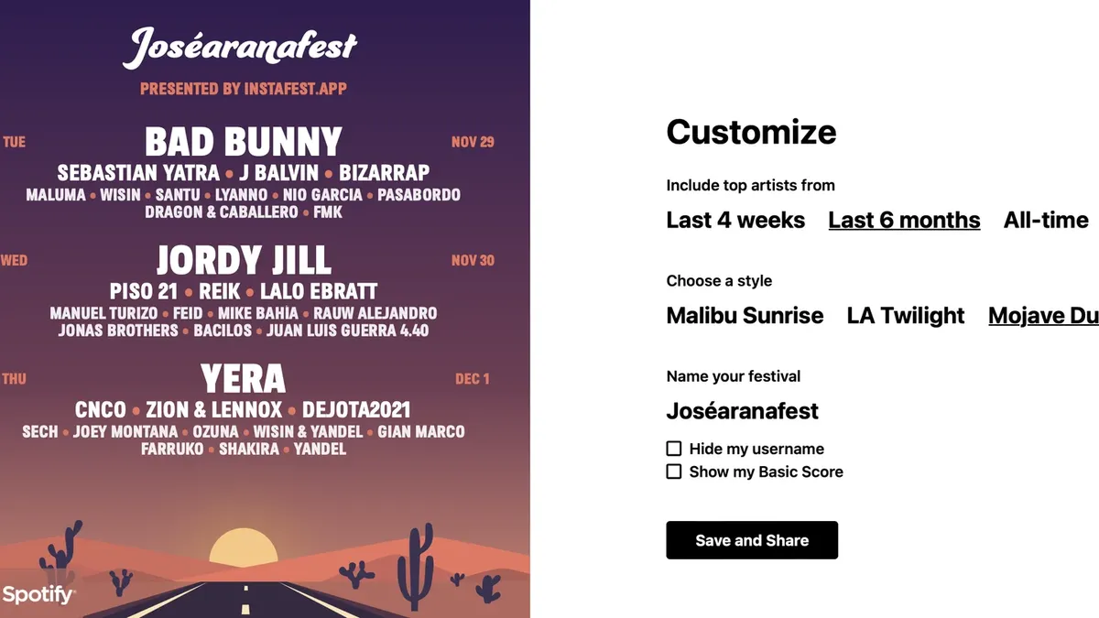Image resolution: width=1099 pixels, height=618 pixels.
Task: Select Last 4 weeks time range
Action: click(x=735, y=221)
